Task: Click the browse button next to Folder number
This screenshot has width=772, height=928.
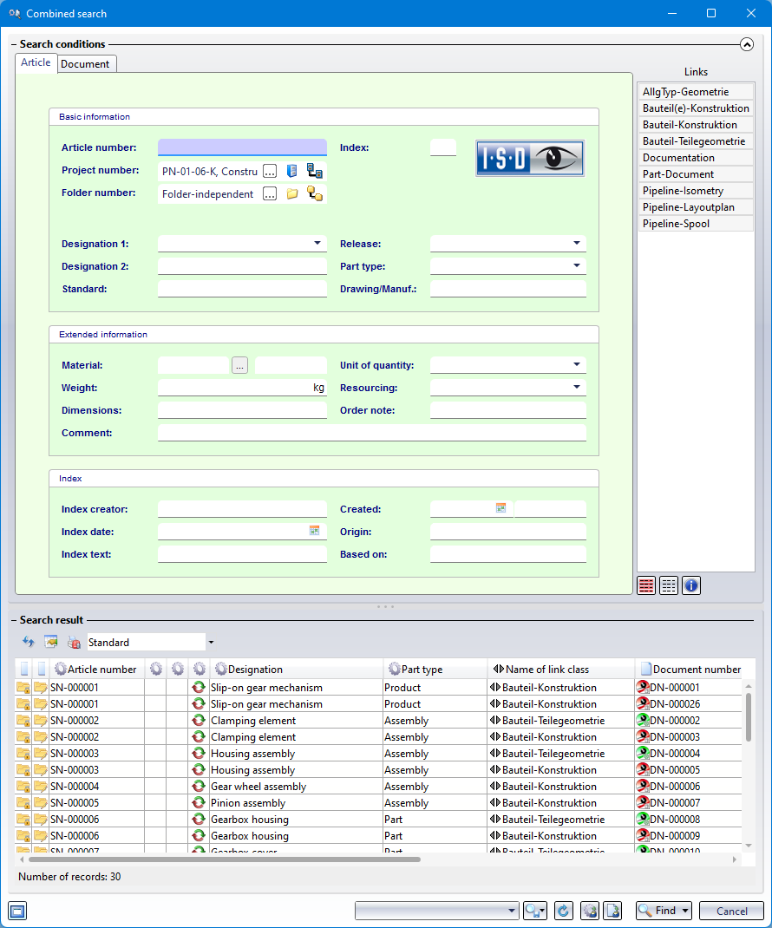Action: click(x=270, y=193)
